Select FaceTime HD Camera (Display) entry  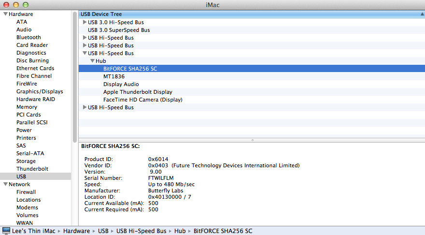pos(142,100)
